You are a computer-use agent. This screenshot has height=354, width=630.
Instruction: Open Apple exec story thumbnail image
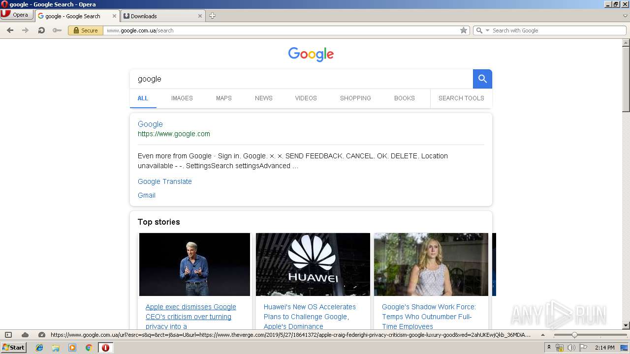pyautogui.click(x=194, y=265)
